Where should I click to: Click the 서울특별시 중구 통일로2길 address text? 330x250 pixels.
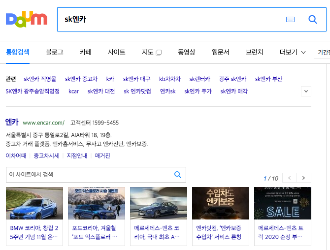[x=59, y=135]
